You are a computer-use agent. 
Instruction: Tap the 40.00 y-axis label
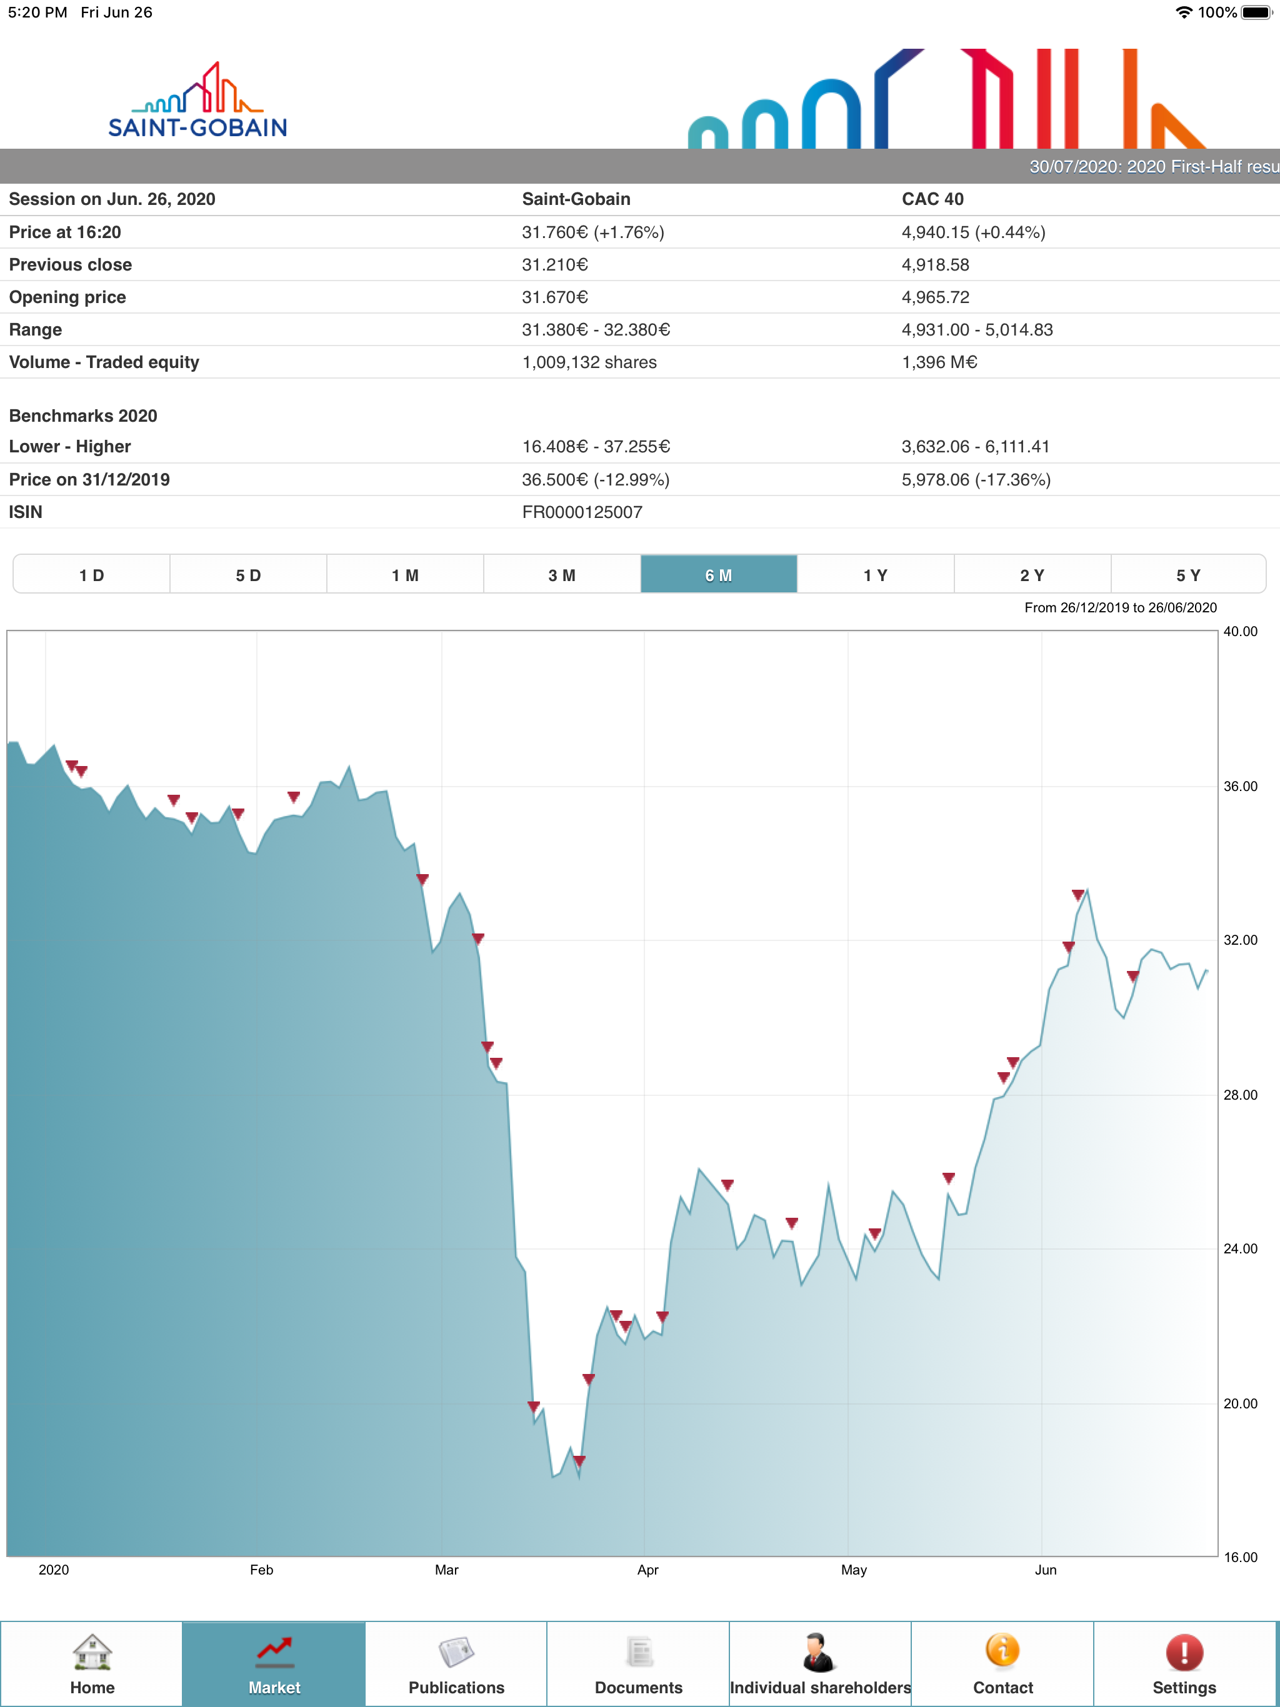point(1240,631)
